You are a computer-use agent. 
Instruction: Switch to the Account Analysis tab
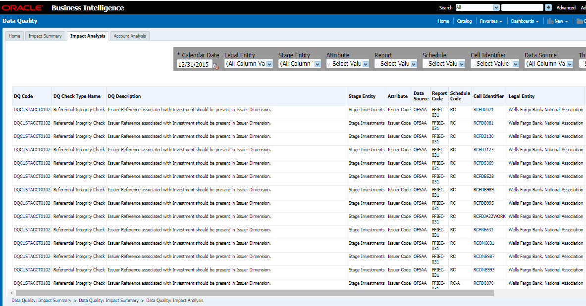[130, 36]
